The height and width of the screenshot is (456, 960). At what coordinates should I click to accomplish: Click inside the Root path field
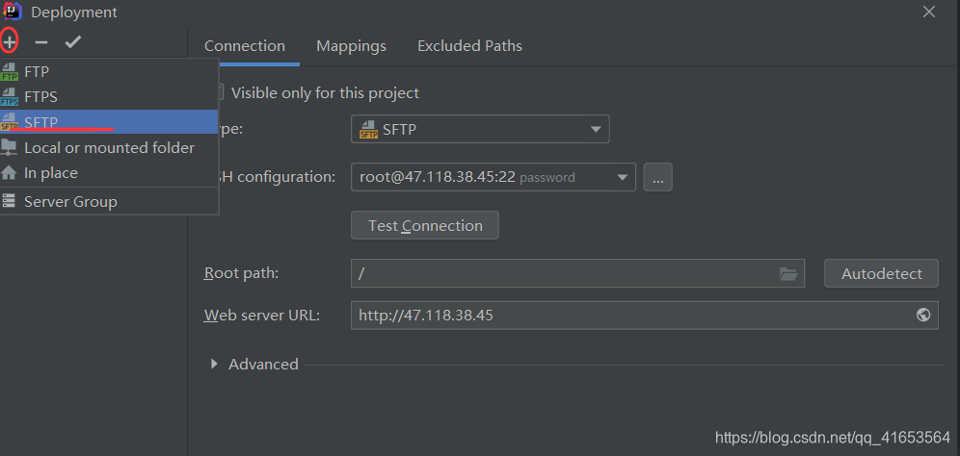pos(577,273)
